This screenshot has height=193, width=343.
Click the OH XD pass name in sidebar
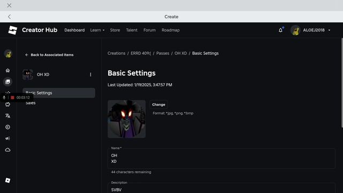click(x=43, y=75)
